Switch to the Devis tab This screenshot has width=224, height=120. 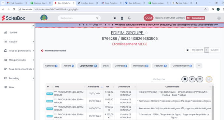(106, 66)
